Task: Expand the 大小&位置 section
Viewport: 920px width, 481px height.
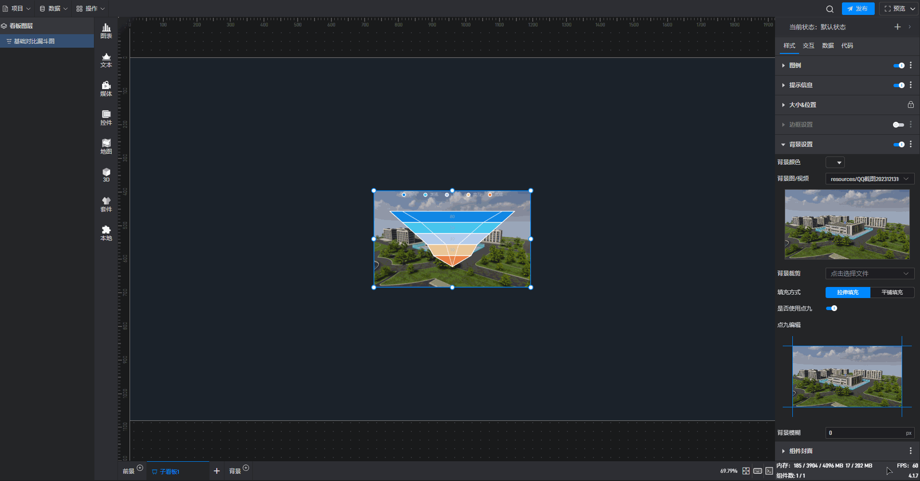Action: (802, 105)
